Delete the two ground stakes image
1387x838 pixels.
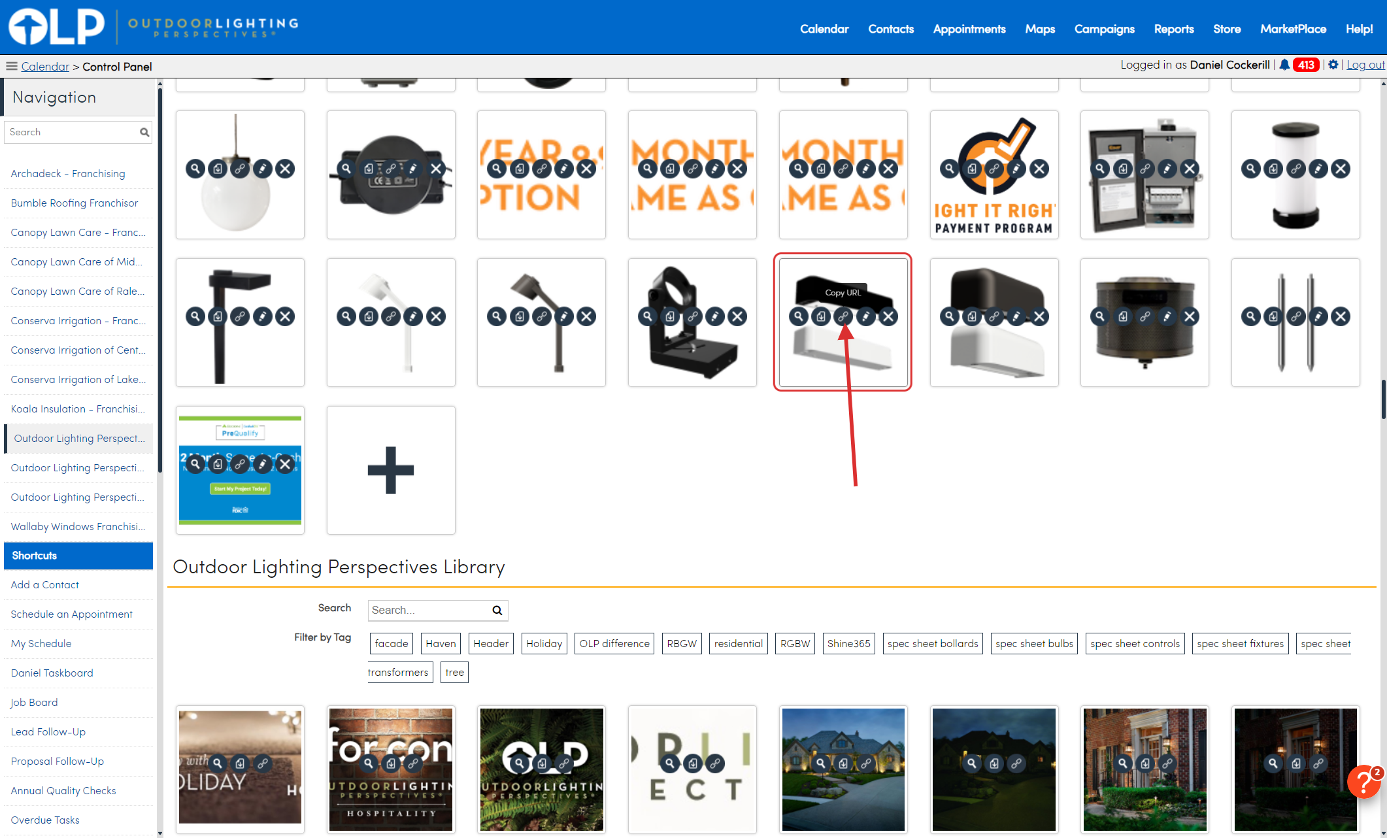click(1341, 316)
